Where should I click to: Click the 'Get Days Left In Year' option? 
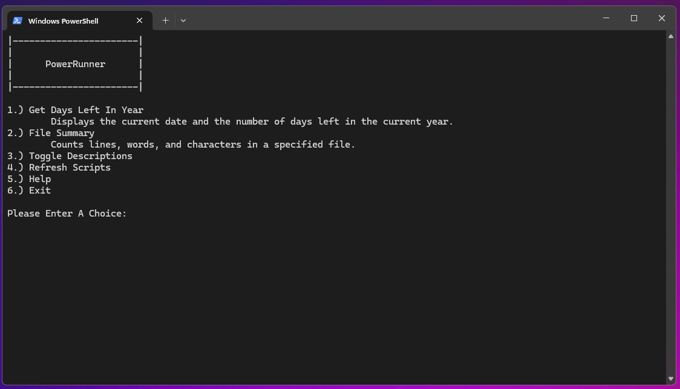pos(75,110)
